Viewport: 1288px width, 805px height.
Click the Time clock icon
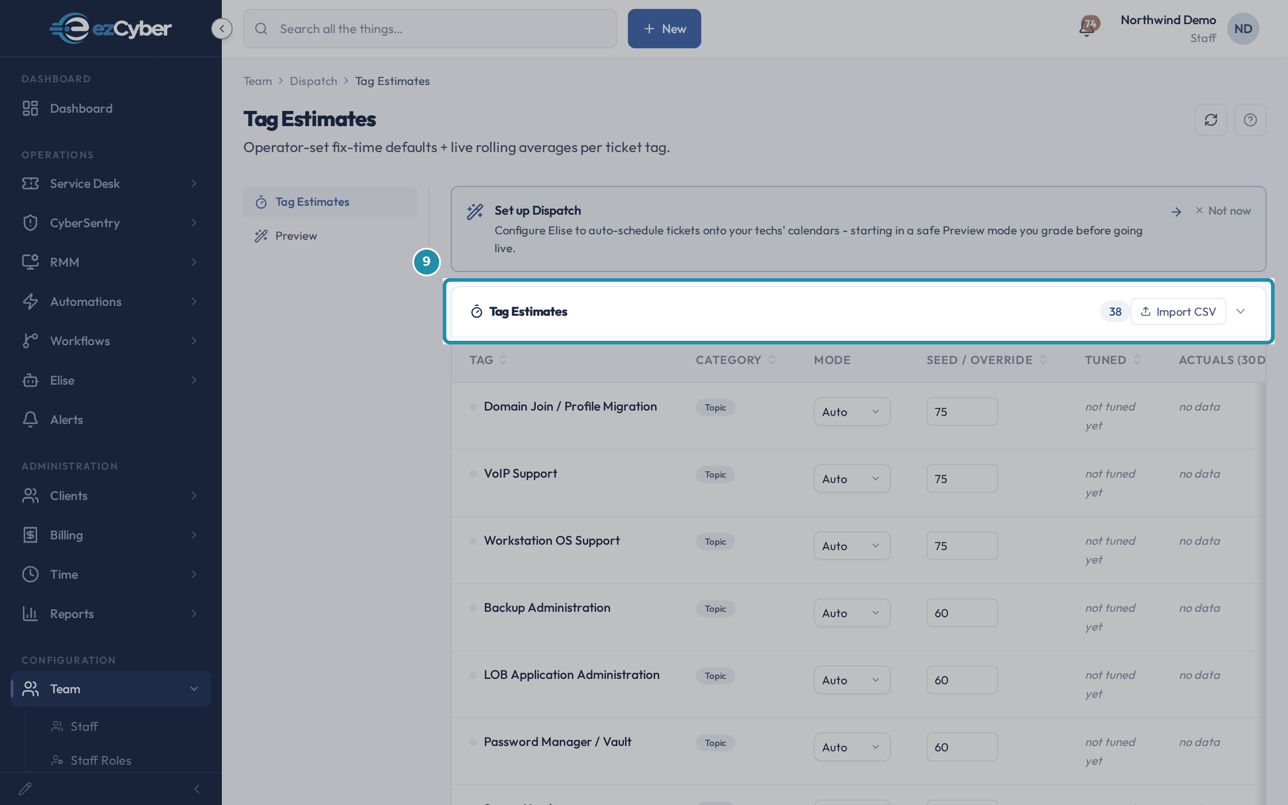[30, 575]
